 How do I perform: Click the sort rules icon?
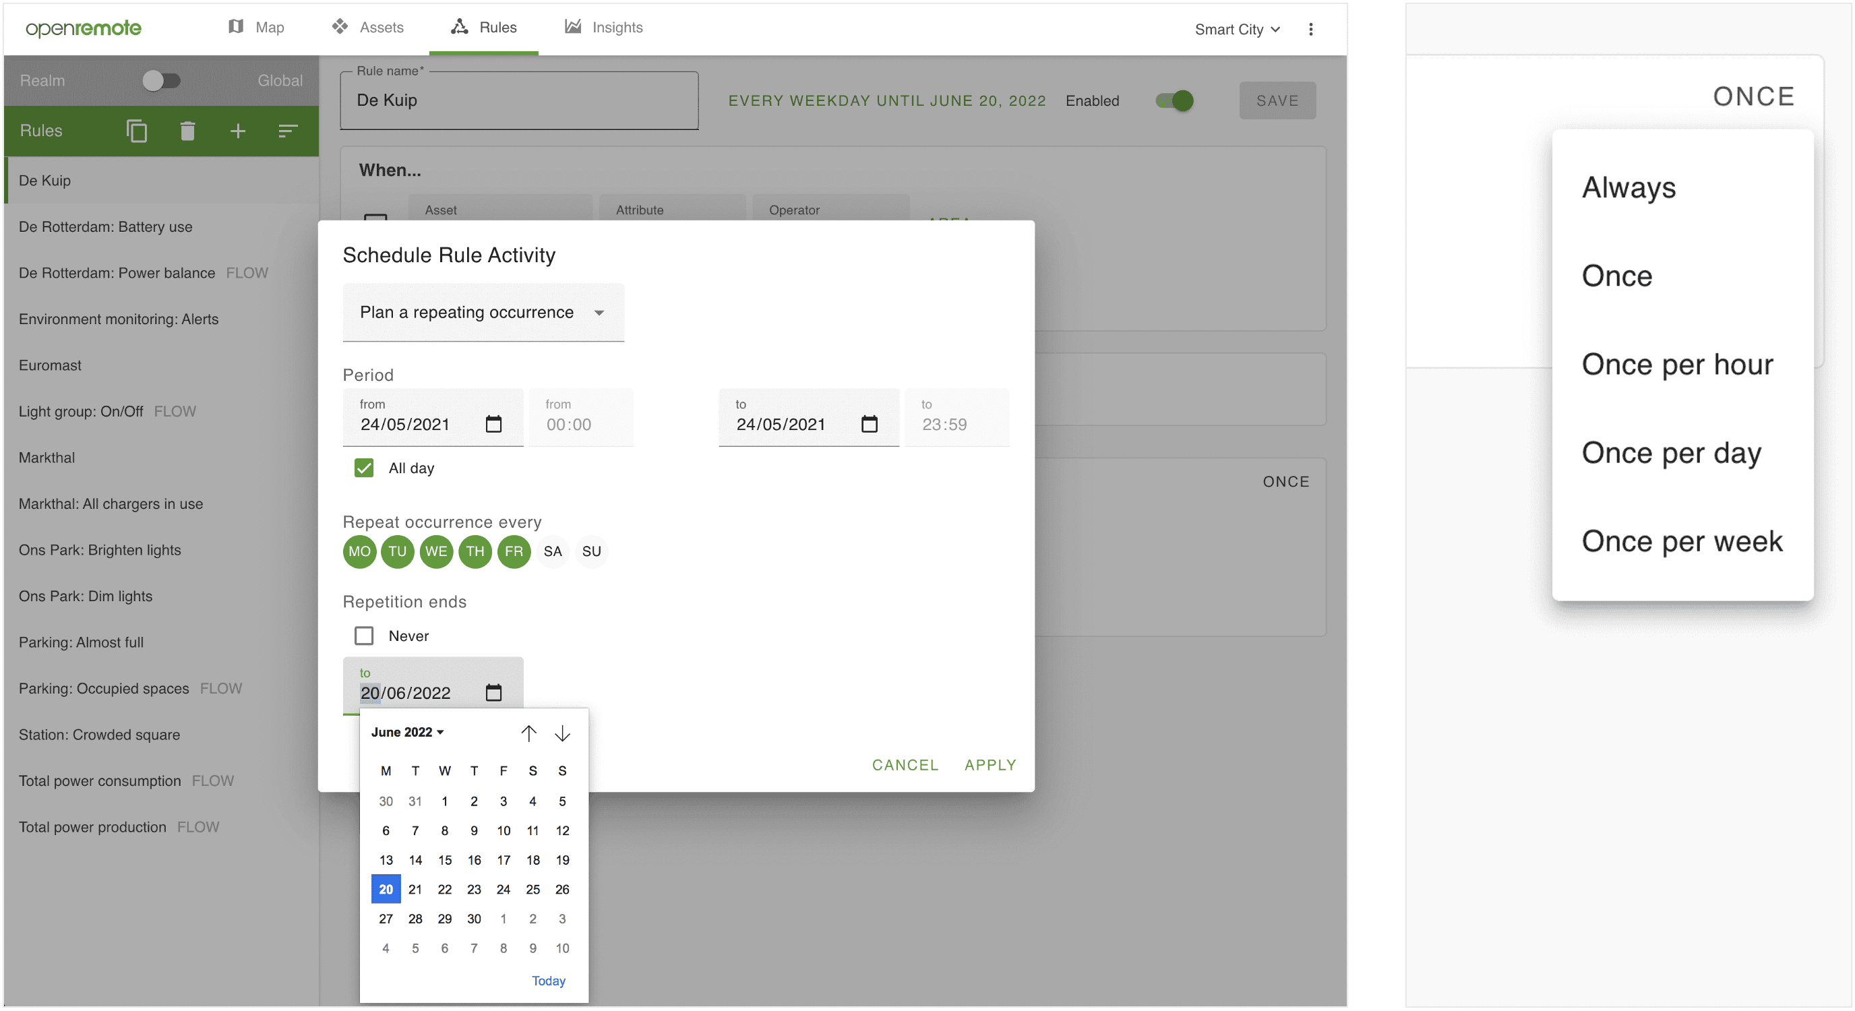click(287, 131)
